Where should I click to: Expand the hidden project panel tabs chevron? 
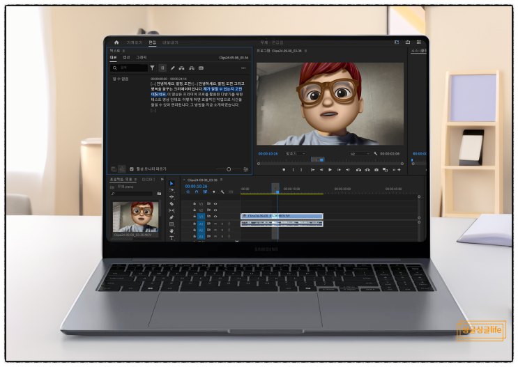click(162, 179)
